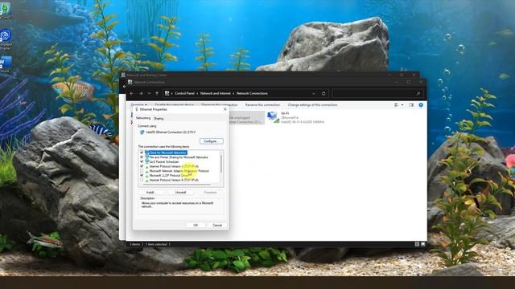Open recent locations dropdown arrow
Image resolution: width=515 pixels, height=289 pixels.
pos(149,94)
